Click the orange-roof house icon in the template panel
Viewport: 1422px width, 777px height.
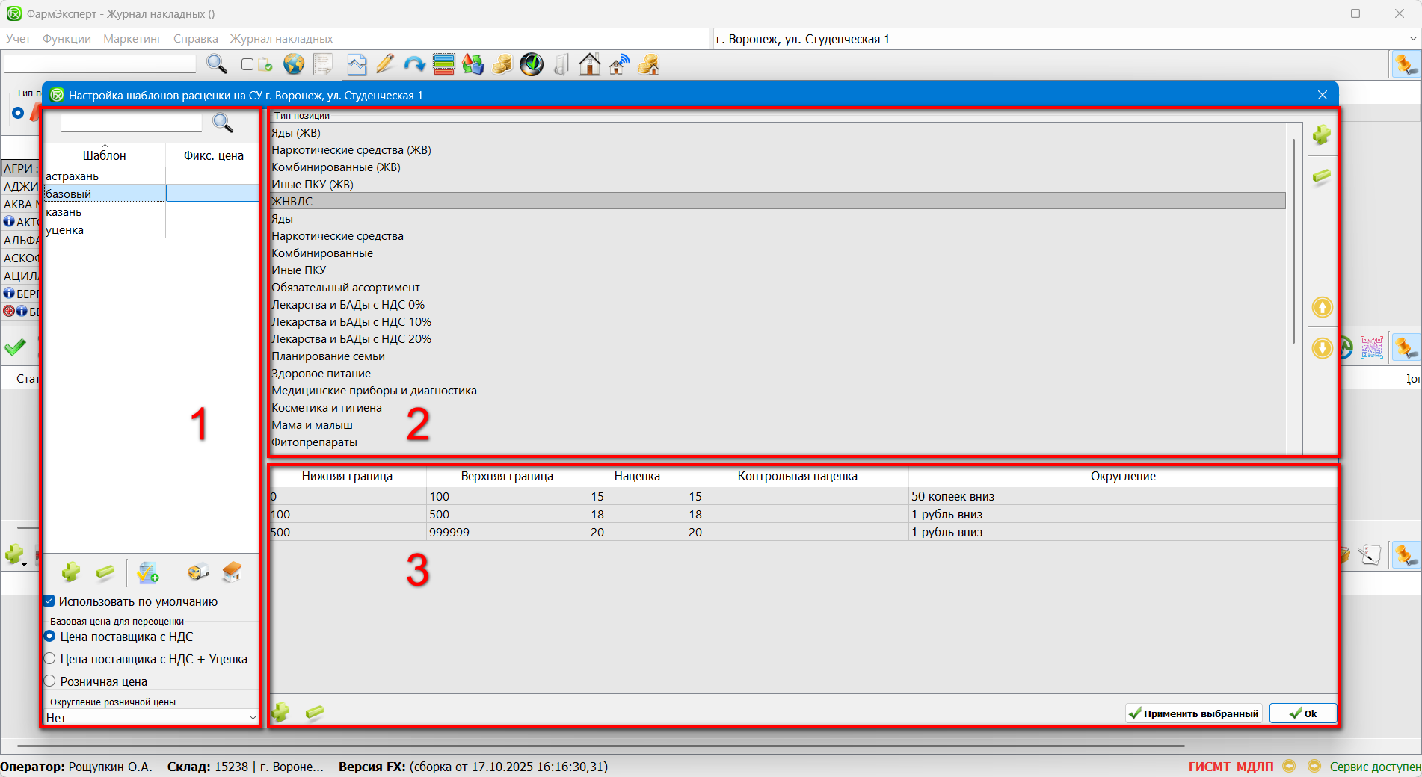coord(232,572)
